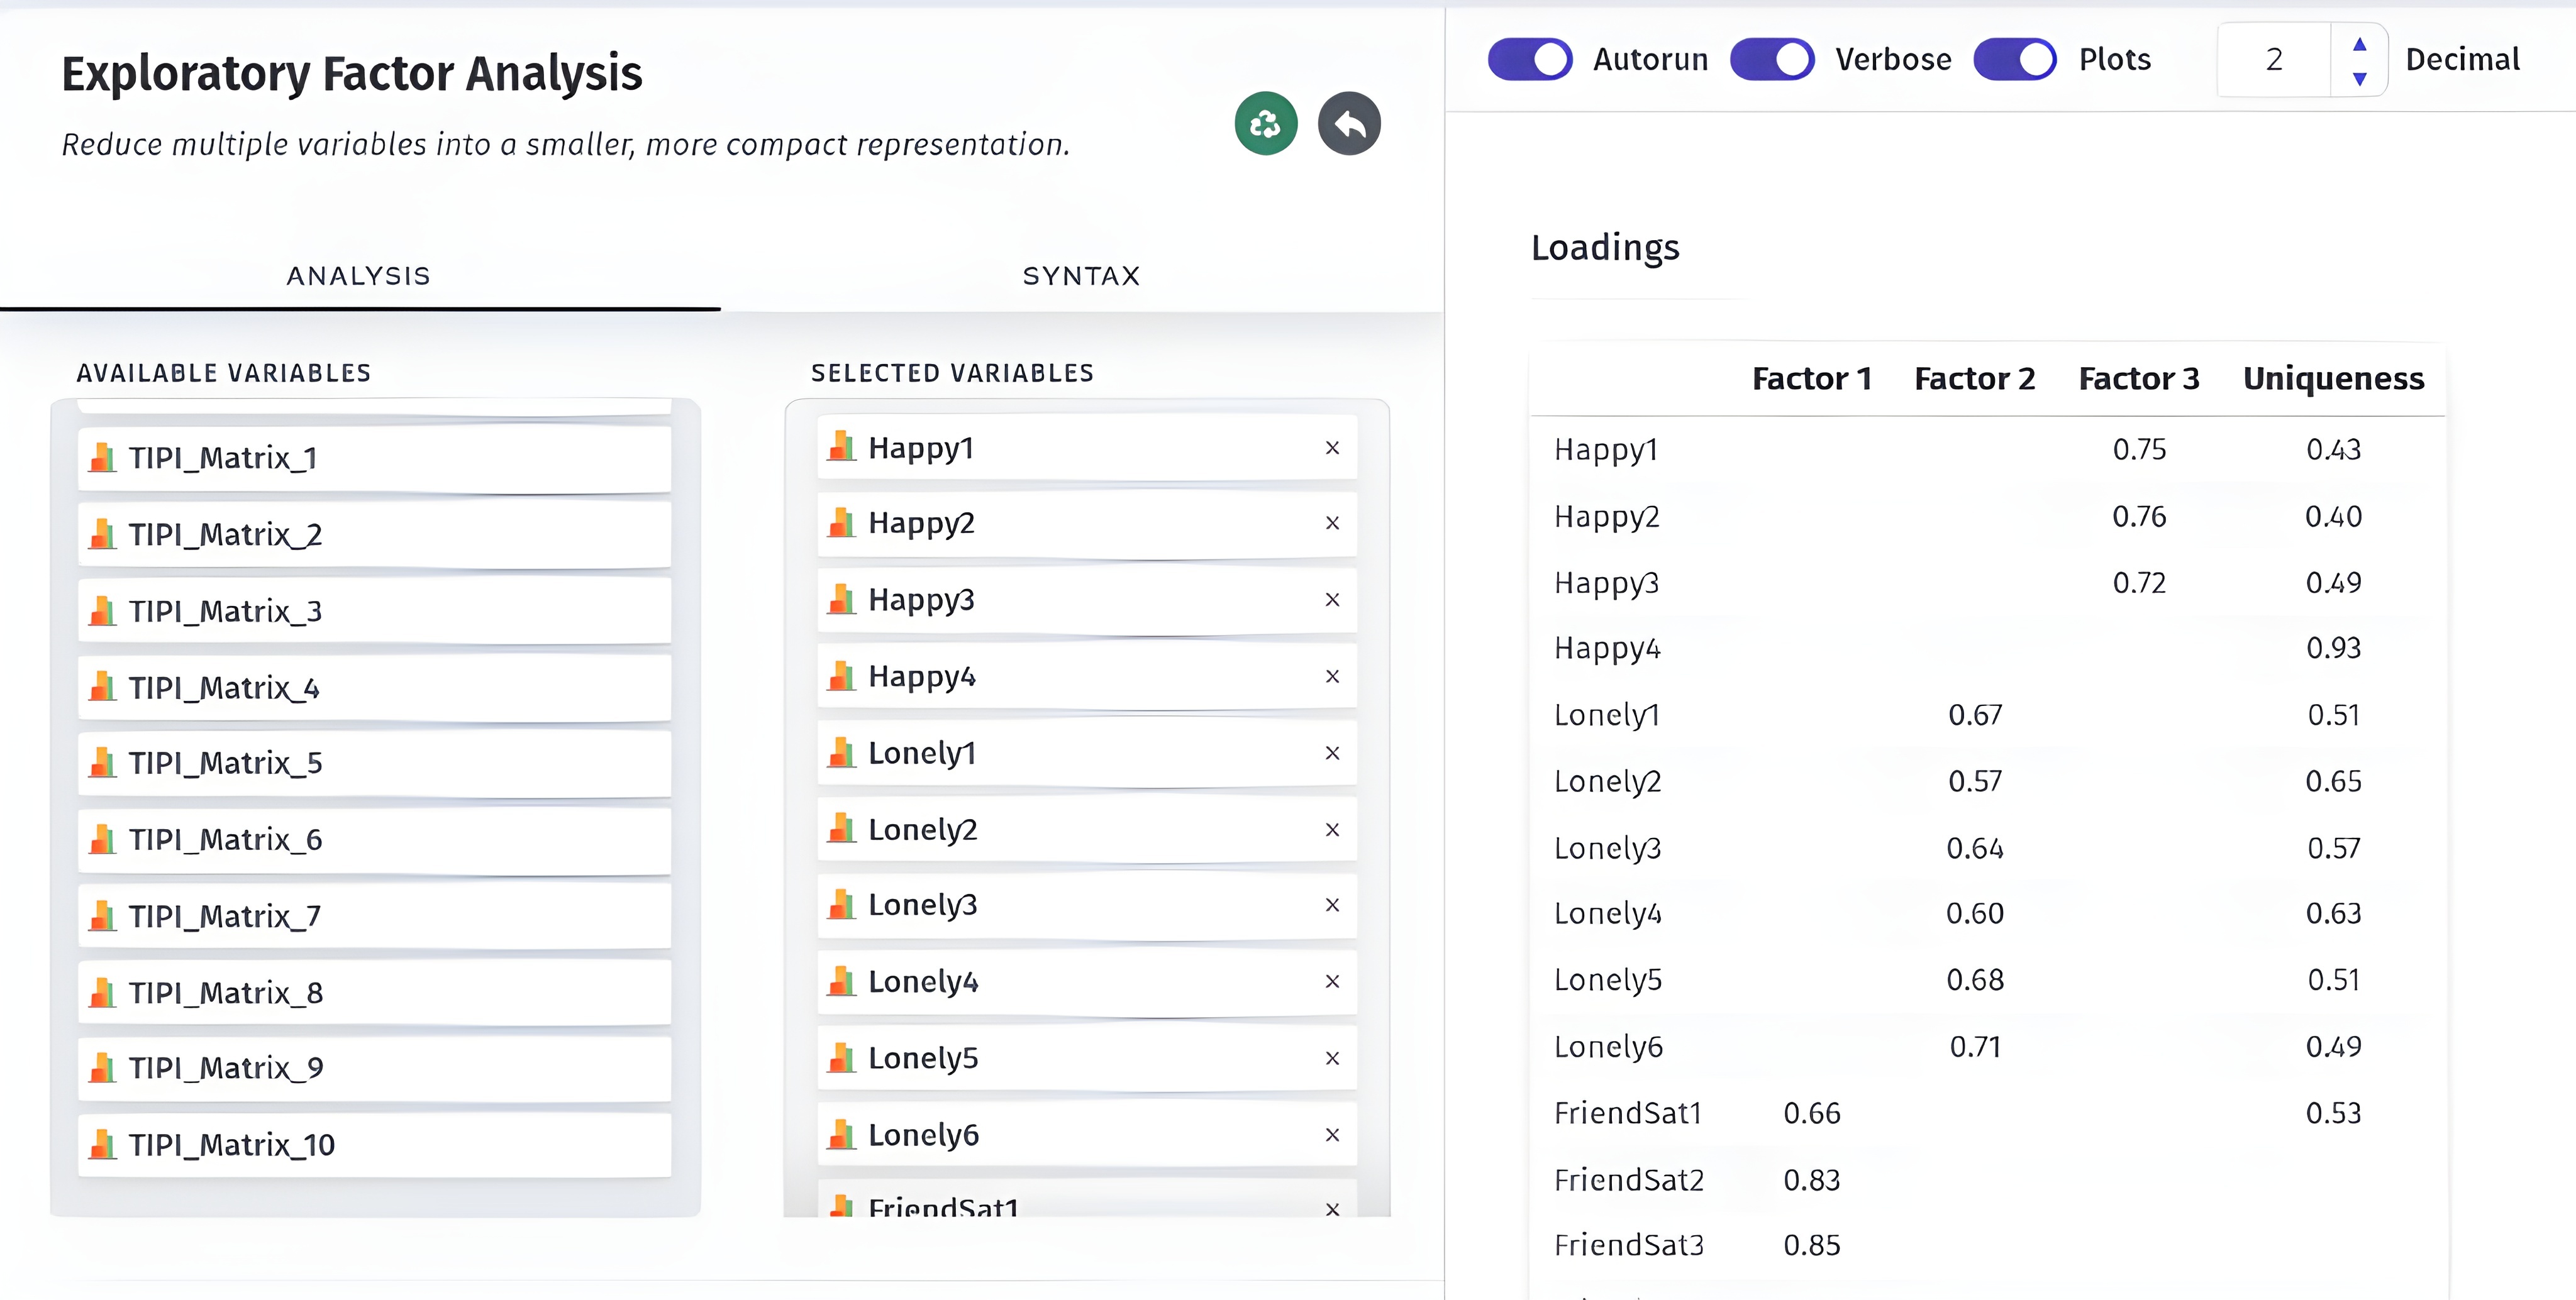
Task: Switch to the ANALYSIS tab
Action: point(359,276)
